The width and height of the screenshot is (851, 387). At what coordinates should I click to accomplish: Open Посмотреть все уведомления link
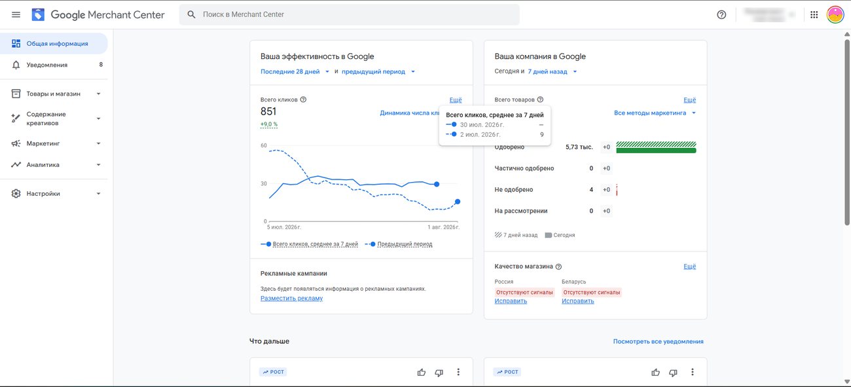[x=658, y=341]
